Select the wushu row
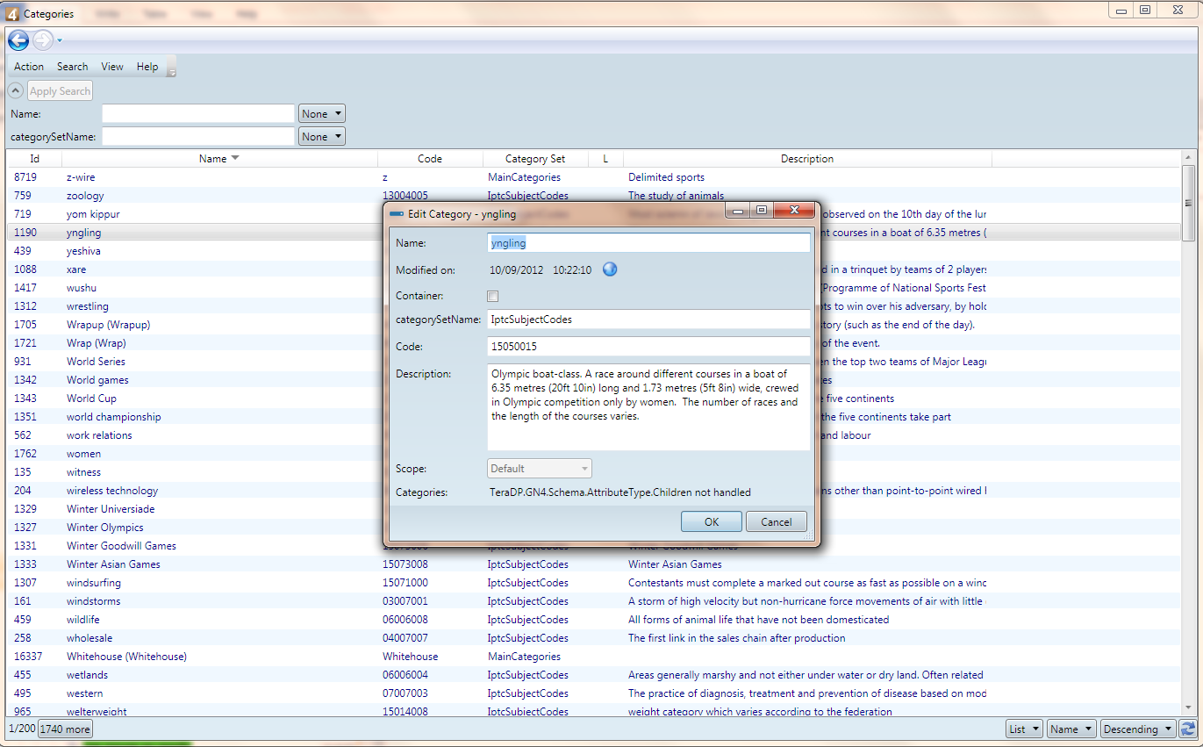This screenshot has height=747, width=1203. point(595,288)
